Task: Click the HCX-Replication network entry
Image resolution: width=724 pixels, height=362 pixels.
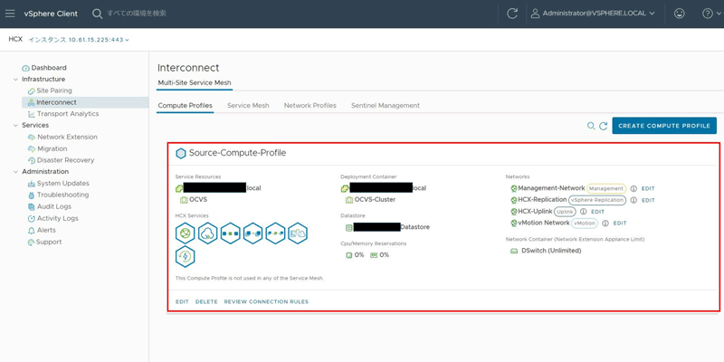Action: (538, 200)
